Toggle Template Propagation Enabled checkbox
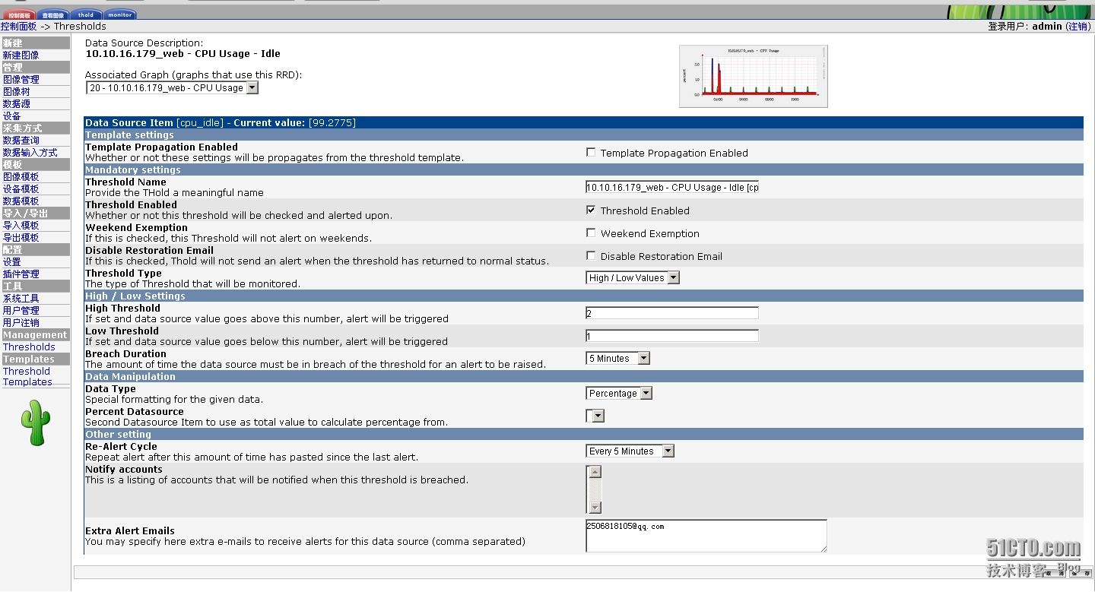 [591, 152]
